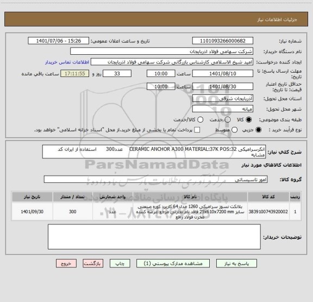Click the تعداد / مقدار column header
The width and height of the screenshot is (313, 302).
pos(73,197)
